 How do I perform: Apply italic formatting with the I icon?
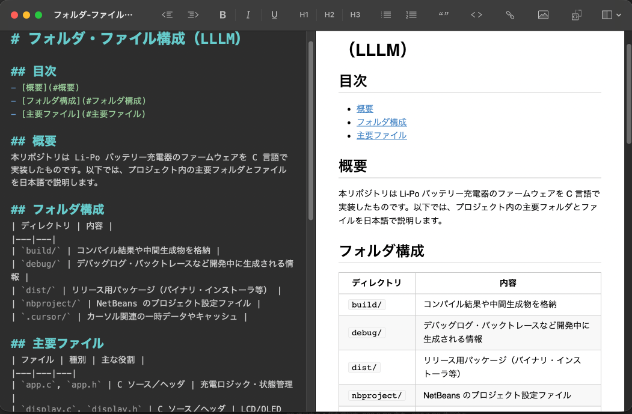point(248,15)
